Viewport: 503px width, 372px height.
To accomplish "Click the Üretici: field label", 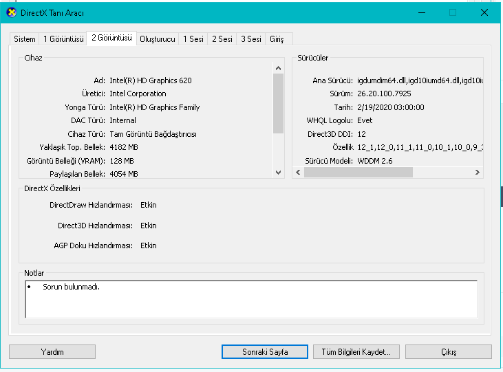I will 94,94.
